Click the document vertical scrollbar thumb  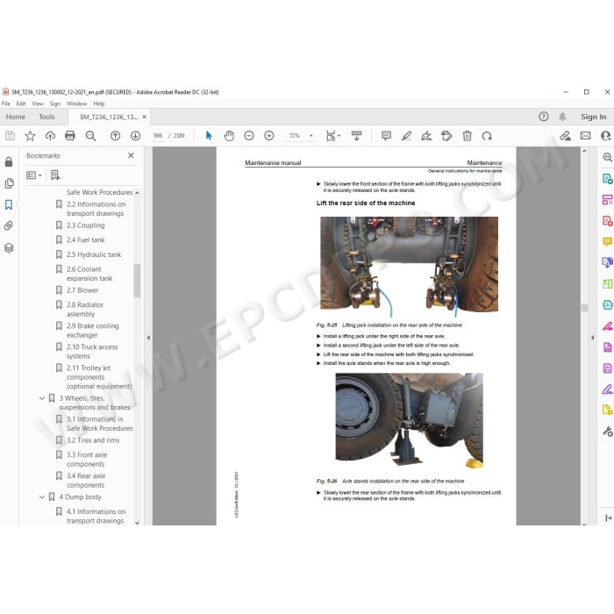click(584, 308)
